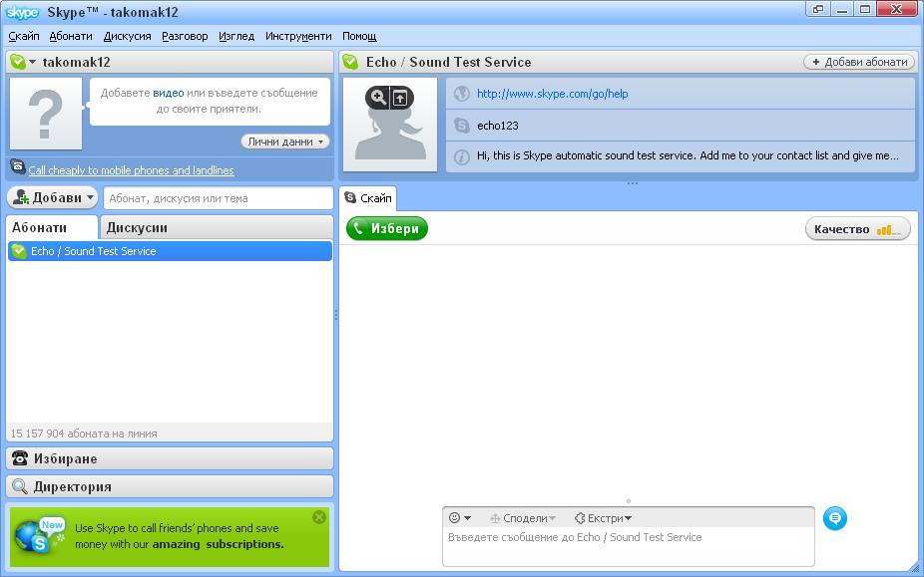Click the видео link in mood message
The height and width of the screenshot is (577, 924).
(x=168, y=93)
